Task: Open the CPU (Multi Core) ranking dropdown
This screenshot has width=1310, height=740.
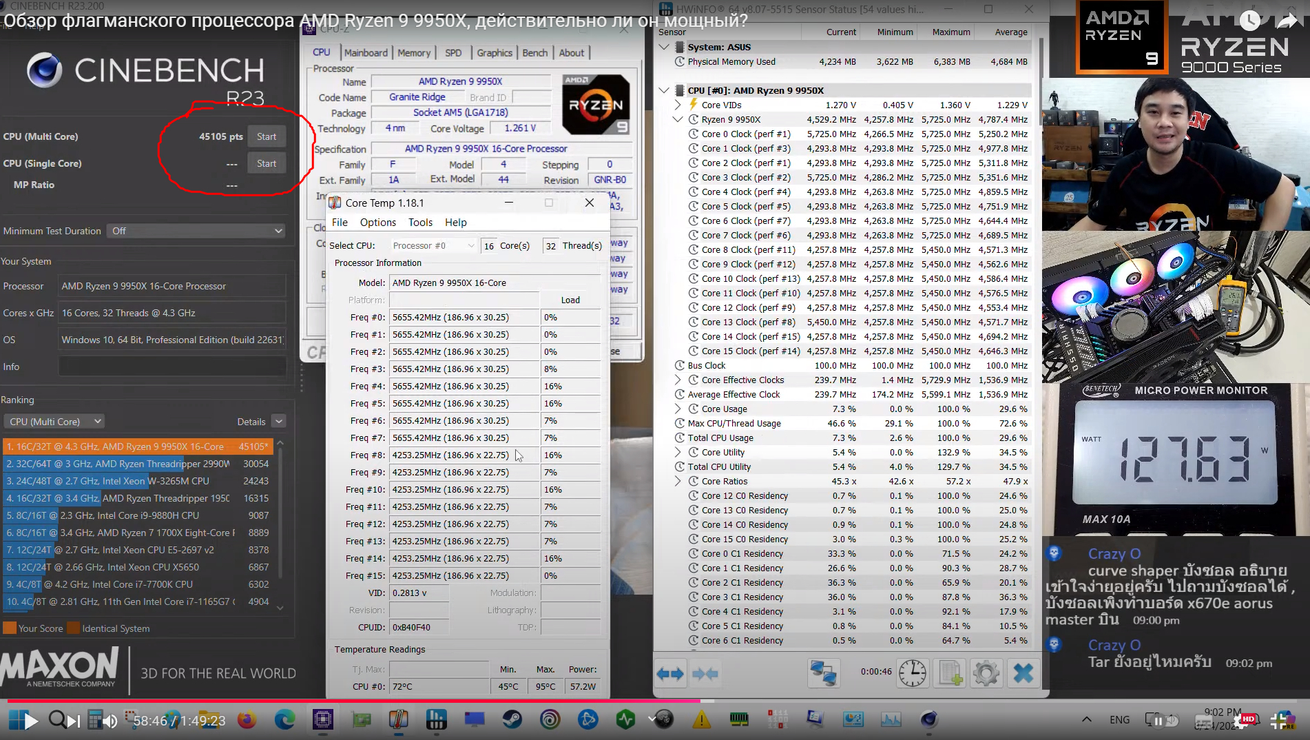Action: tap(54, 422)
